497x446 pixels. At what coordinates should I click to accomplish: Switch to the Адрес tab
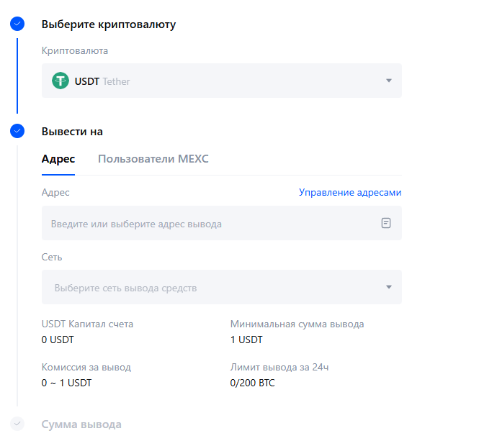click(x=58, y=159)
